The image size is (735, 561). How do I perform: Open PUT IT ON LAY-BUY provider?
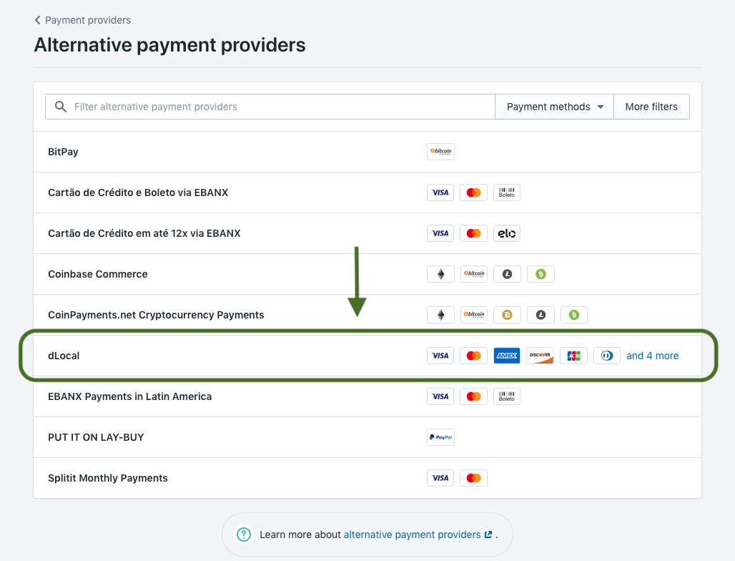point(367,437)
